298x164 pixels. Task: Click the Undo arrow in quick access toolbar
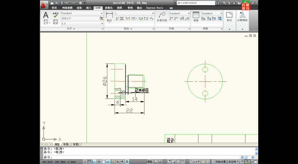click(x=66, y=3)
